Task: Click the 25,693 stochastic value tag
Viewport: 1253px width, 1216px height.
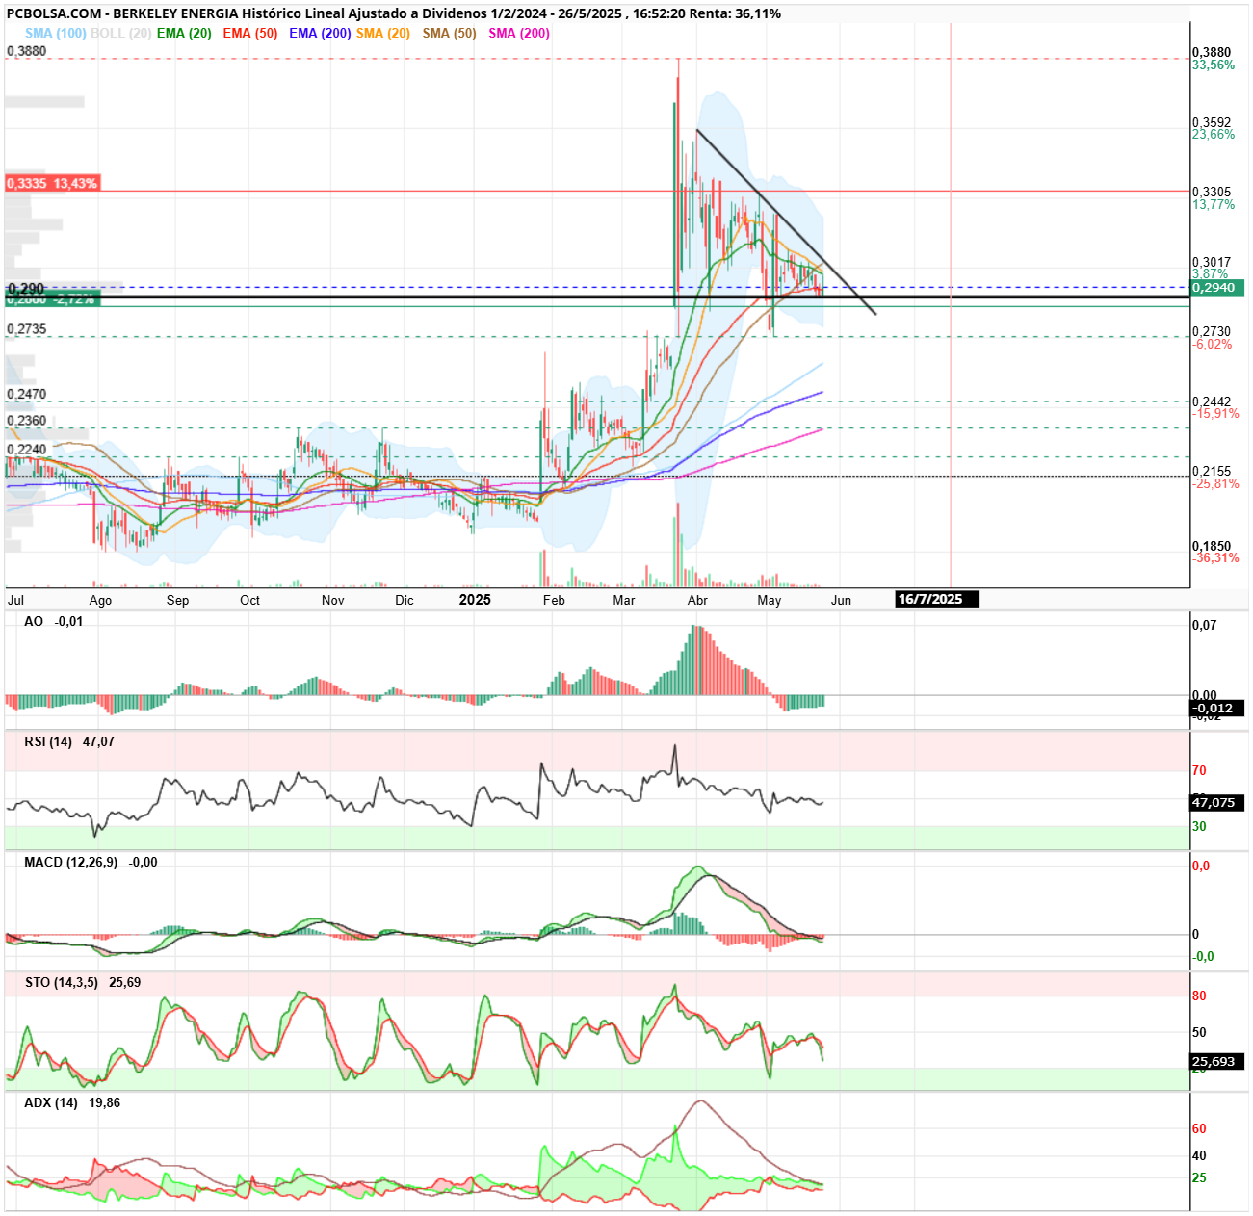Action: click(1217, 1062)
